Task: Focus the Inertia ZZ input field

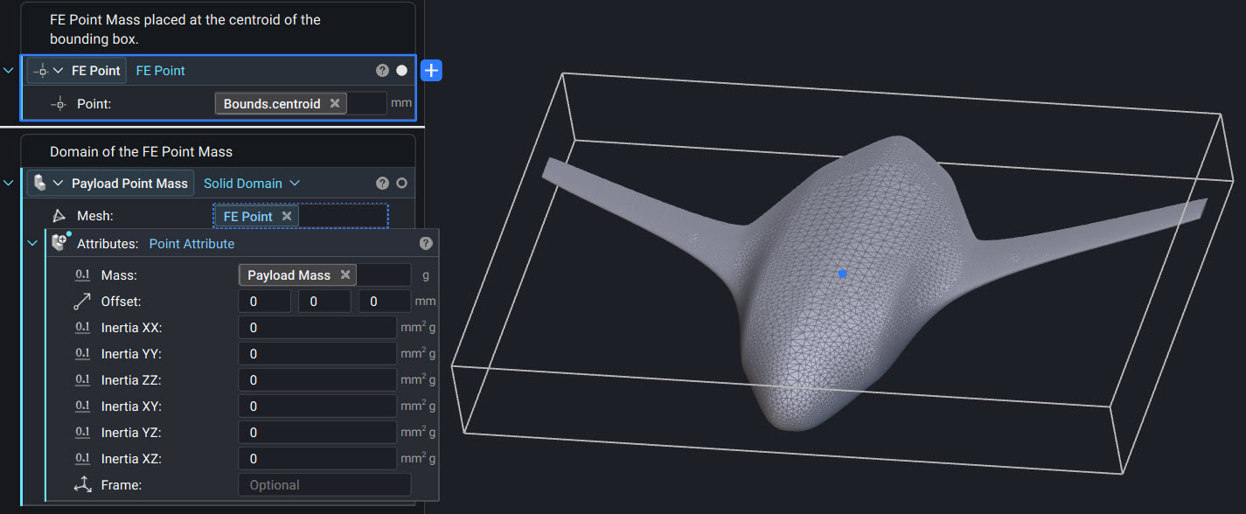Action: 317,380
